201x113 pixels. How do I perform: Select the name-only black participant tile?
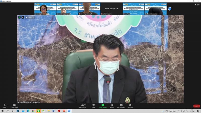click(x=111, y=9)
